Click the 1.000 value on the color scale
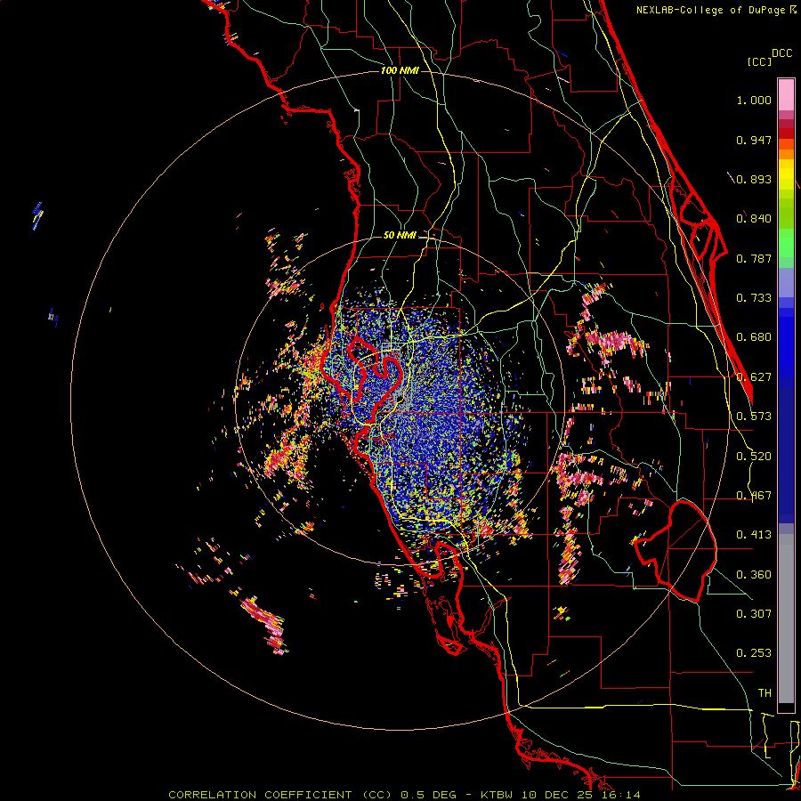 [754, 100]
